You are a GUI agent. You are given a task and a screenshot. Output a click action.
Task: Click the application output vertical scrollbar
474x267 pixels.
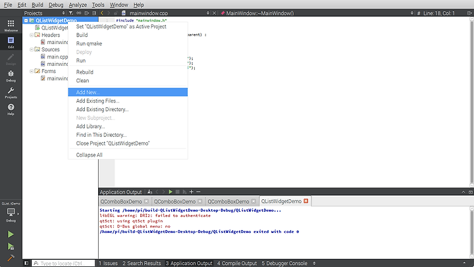[471, 231]
